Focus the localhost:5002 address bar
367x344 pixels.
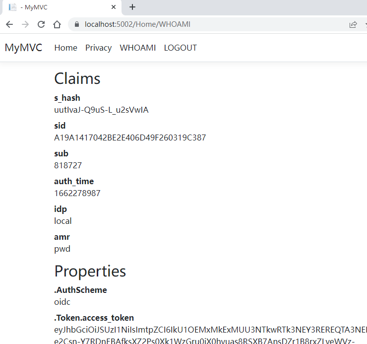(198, 24)
